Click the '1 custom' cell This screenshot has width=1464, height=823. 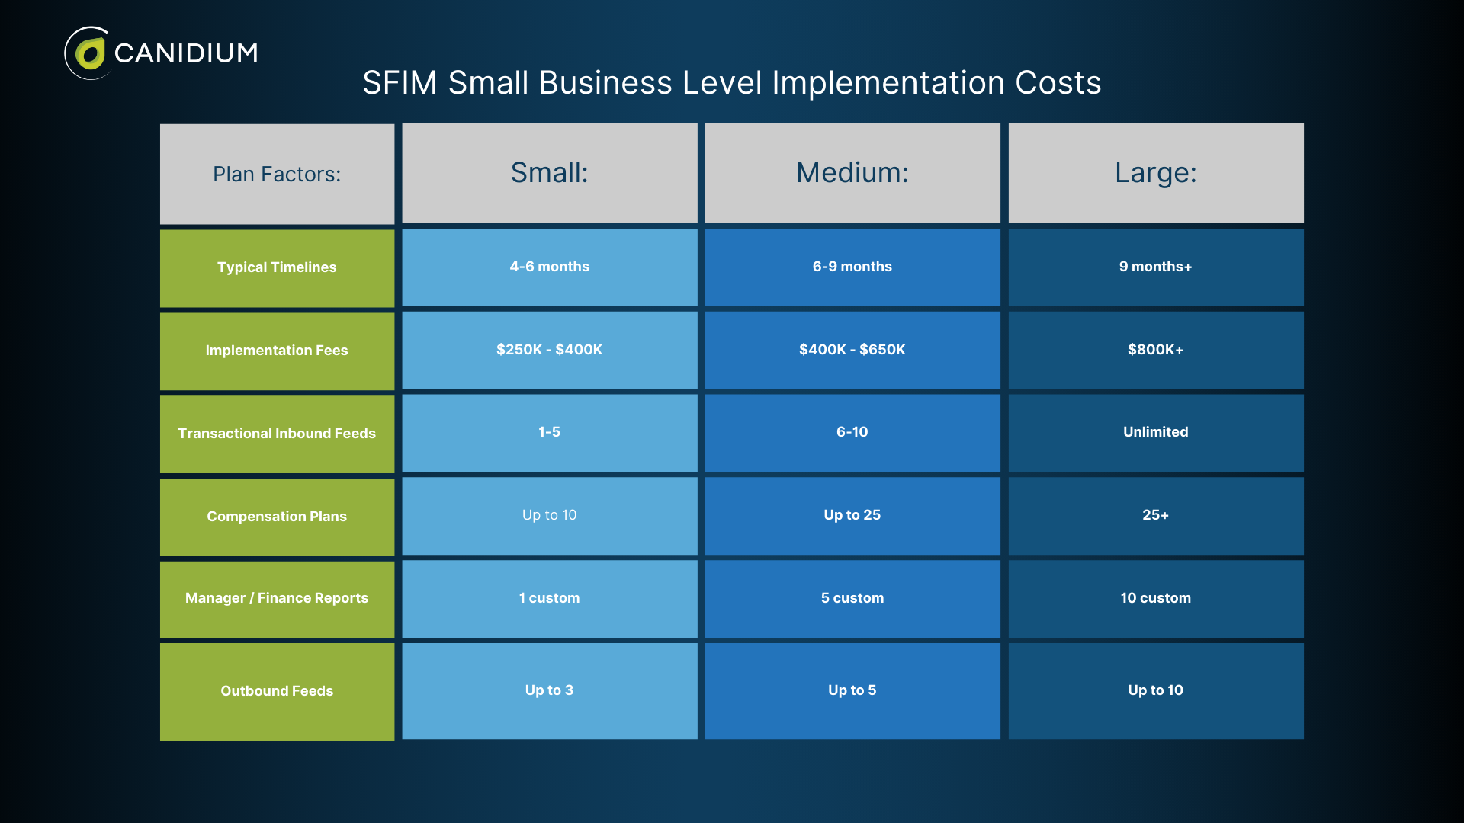point(550,599)
